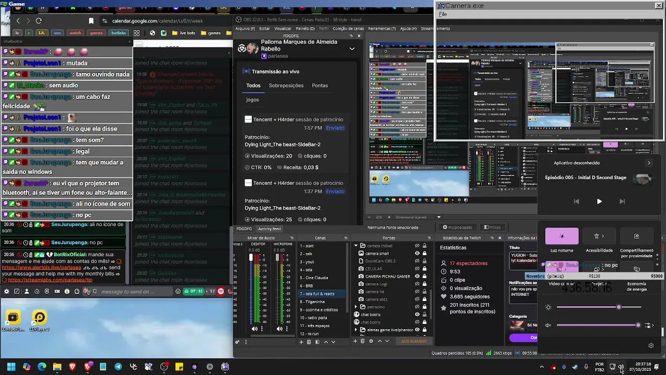Open preview scaling dropdown arrow below preview
Screen dimensions: 666x375
pyautogui.click(x=439, y=217)
